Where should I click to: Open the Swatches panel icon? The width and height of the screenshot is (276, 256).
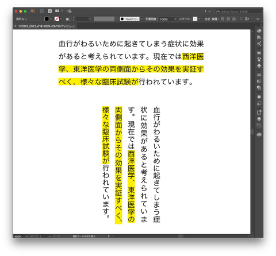pyautogui.click(x=259, y=53)
